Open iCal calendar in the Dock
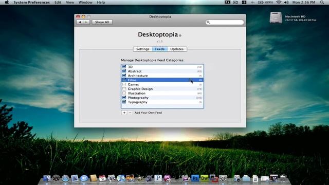Screen dimensions: 329x185 click(102, 178)
